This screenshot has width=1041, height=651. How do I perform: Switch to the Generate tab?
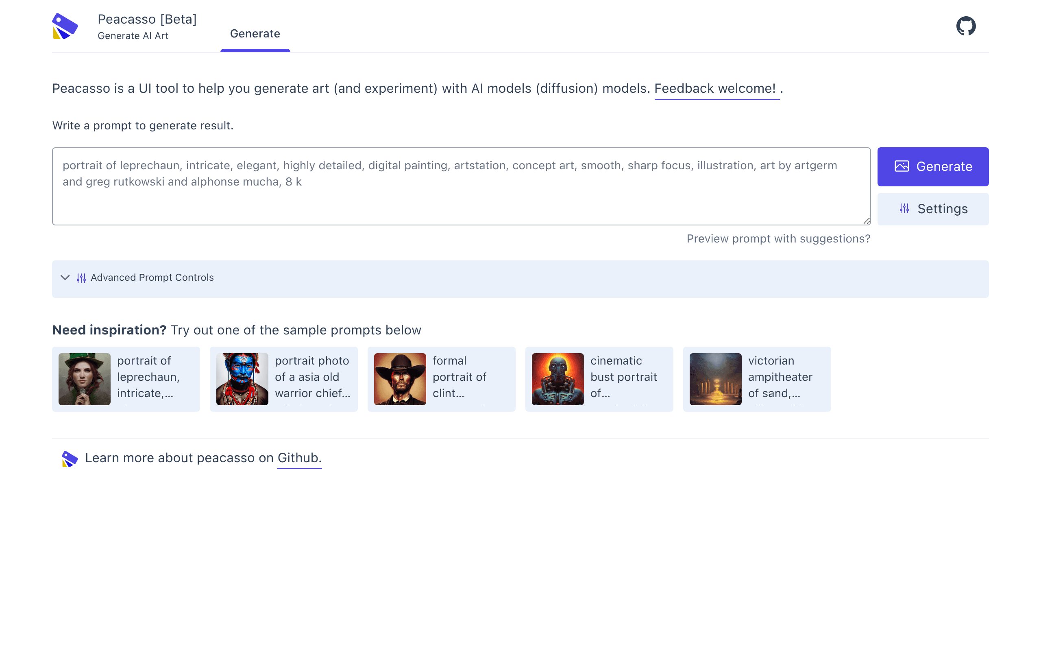[255, 34]
